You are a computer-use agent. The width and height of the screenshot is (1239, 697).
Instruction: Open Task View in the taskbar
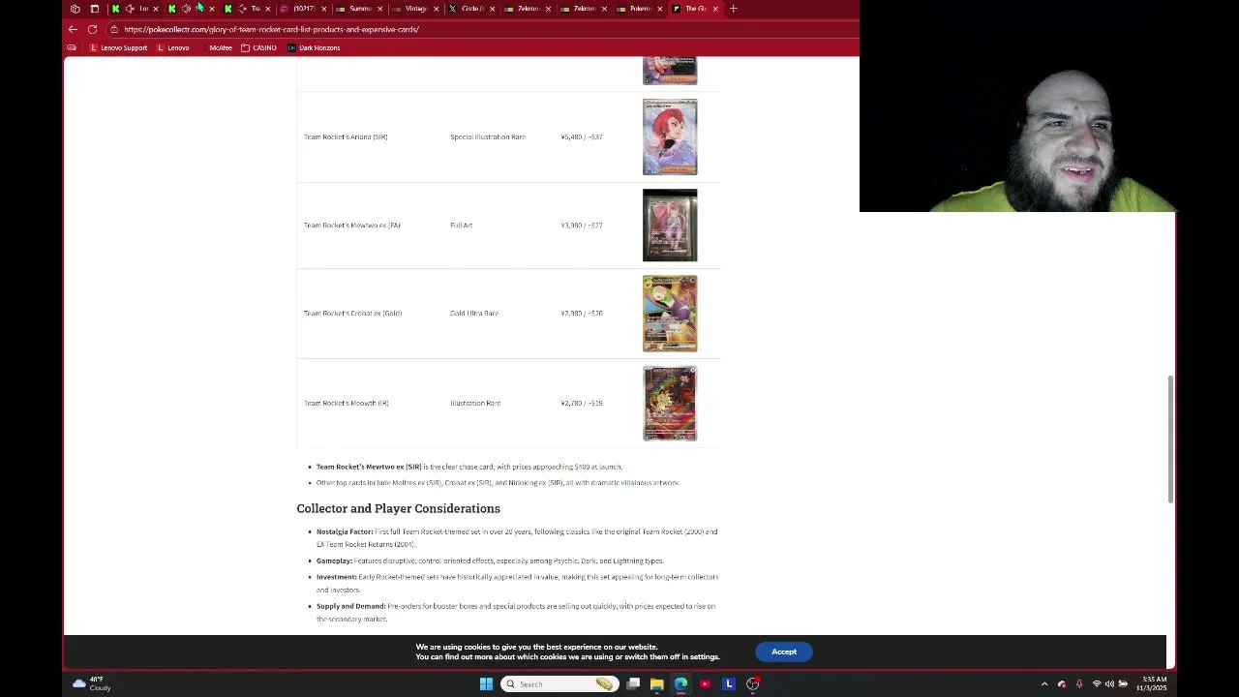pyautogui.click(x=633, y=684)
